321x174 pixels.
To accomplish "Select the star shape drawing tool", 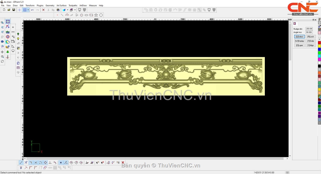I will [96, 15].
